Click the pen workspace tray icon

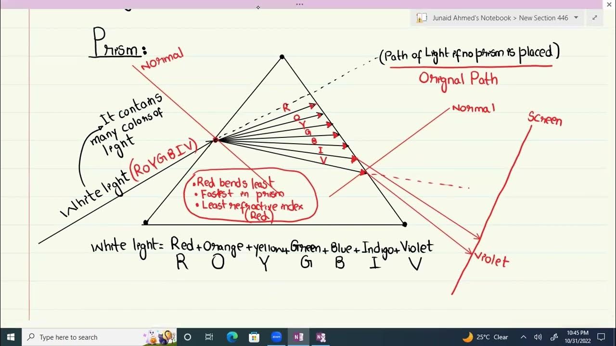point(554,337)
